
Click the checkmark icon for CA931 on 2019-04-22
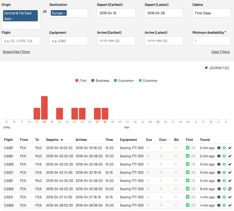(230, 173)
